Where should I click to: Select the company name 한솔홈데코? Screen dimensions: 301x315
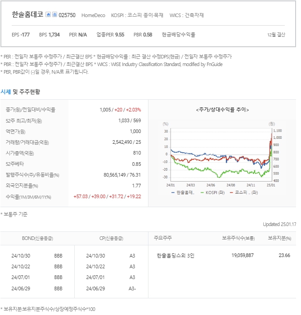click(27, 15)
